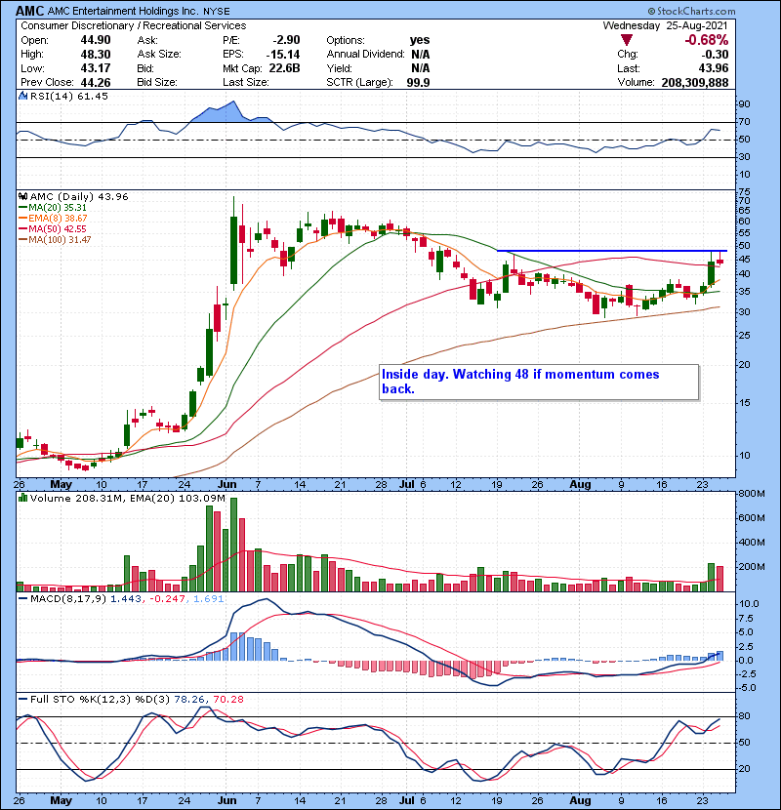Click the Open value 44.90
Image resolution: width=781 pixels, height=810 pixels.
96,40
